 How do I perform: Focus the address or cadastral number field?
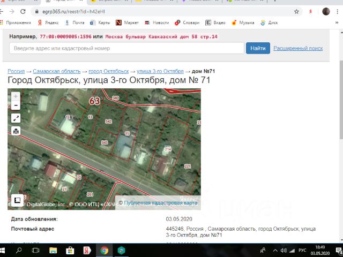126,48
